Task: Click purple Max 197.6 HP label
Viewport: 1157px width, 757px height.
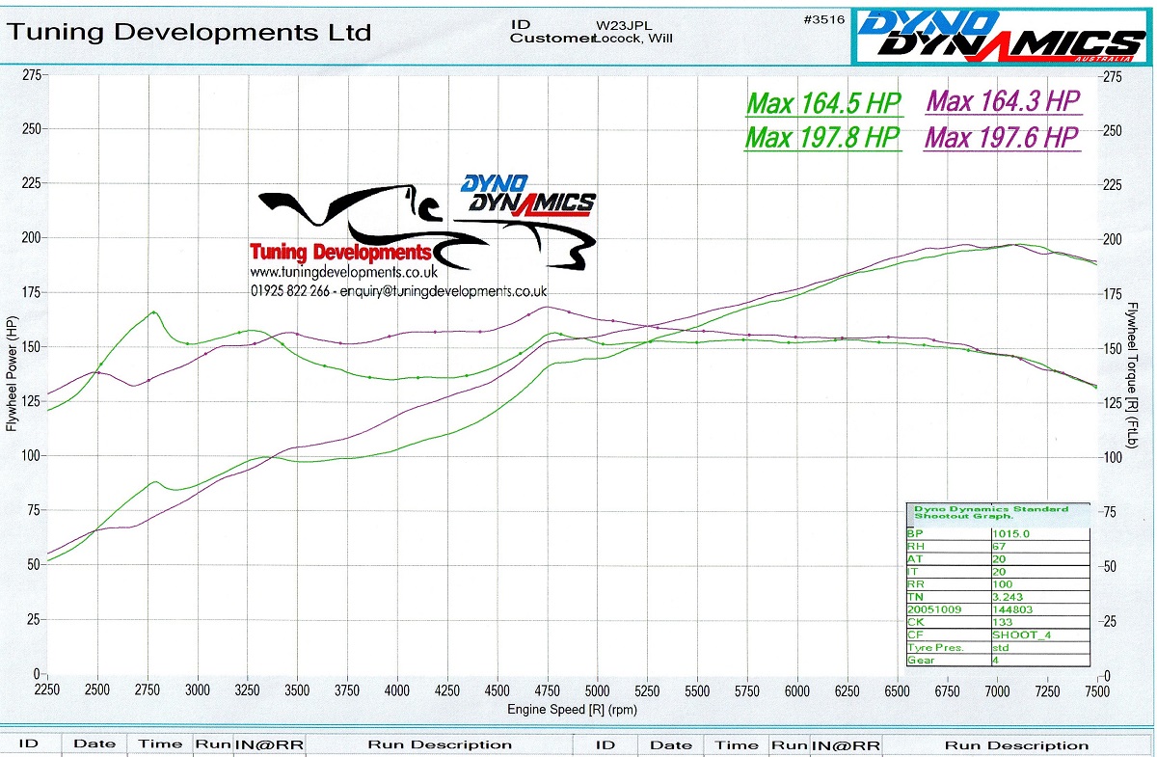Action: pyautogui.click(x=1003, y=138)
